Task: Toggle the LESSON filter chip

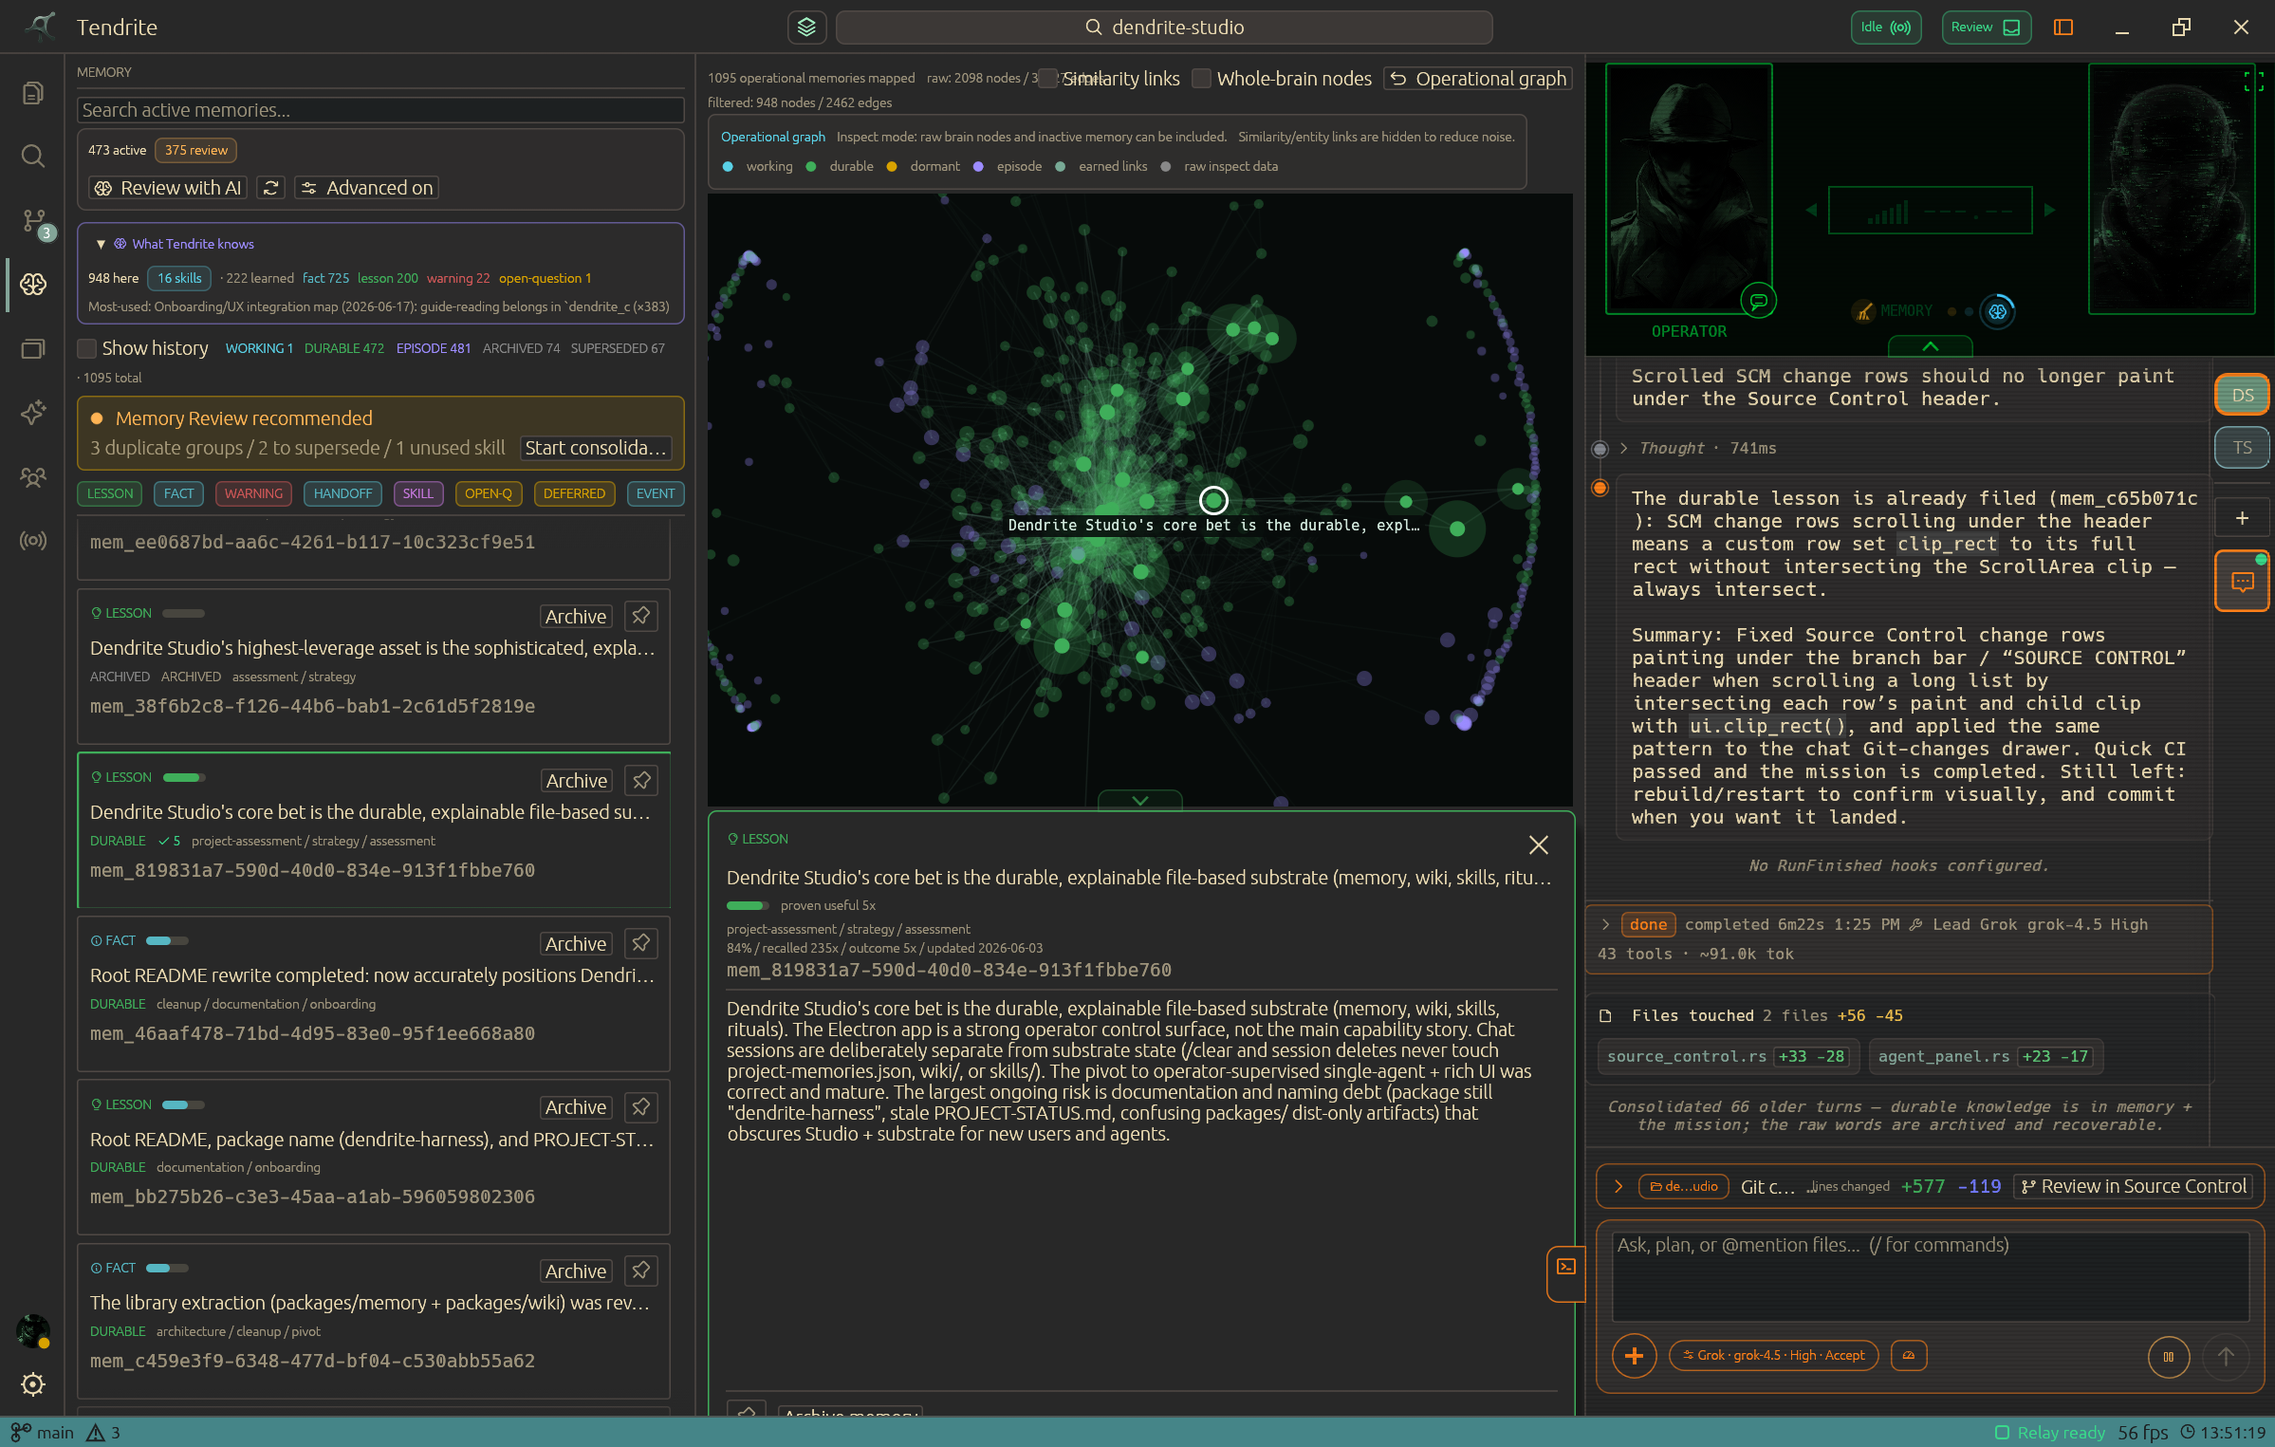Action: click(x=110, y=493)
